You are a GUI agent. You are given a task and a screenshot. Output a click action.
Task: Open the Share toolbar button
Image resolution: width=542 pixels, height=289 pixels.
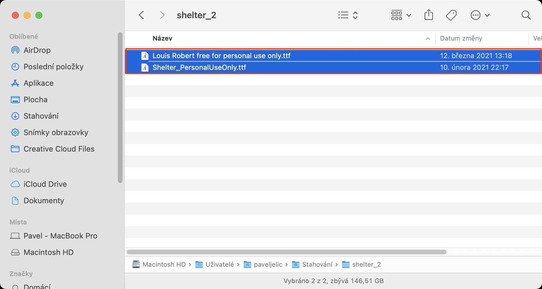tap(429, 15)
